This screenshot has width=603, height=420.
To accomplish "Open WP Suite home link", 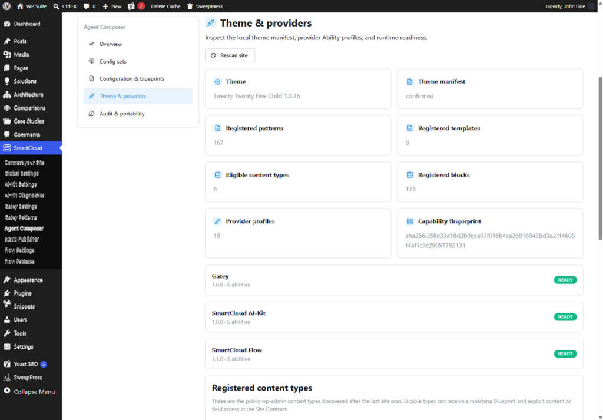I will [32, 6].
